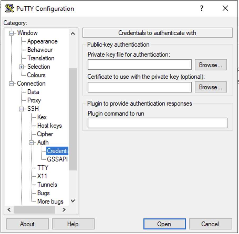Open Bugs settings

(43, 193)
